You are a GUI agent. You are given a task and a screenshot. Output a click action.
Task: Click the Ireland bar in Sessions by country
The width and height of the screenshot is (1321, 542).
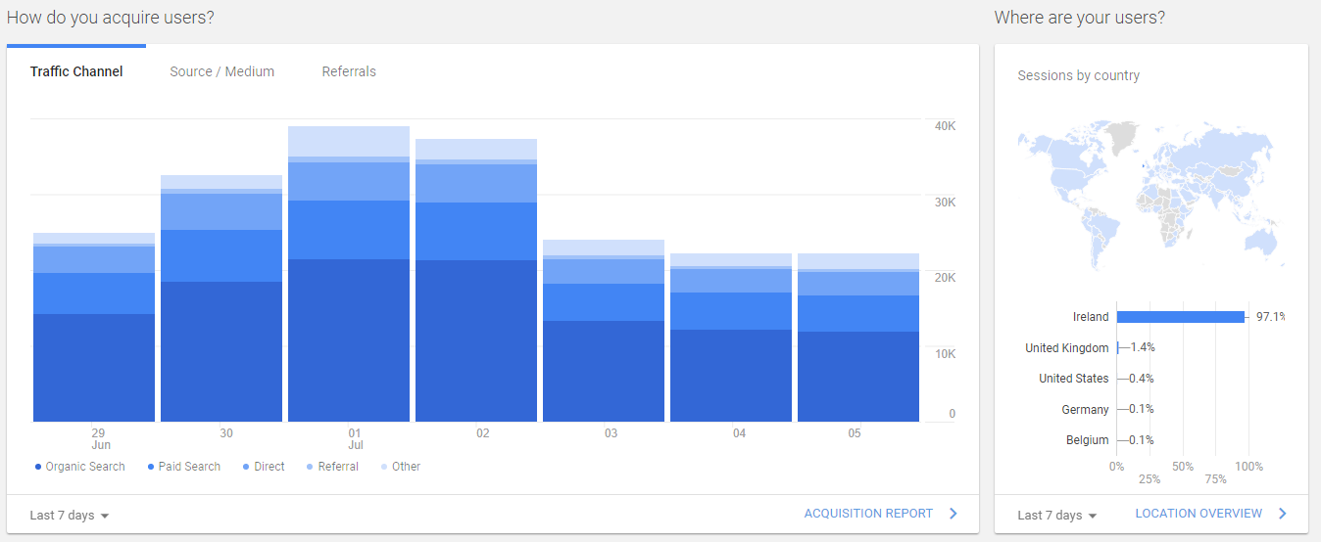point(1181,317)
